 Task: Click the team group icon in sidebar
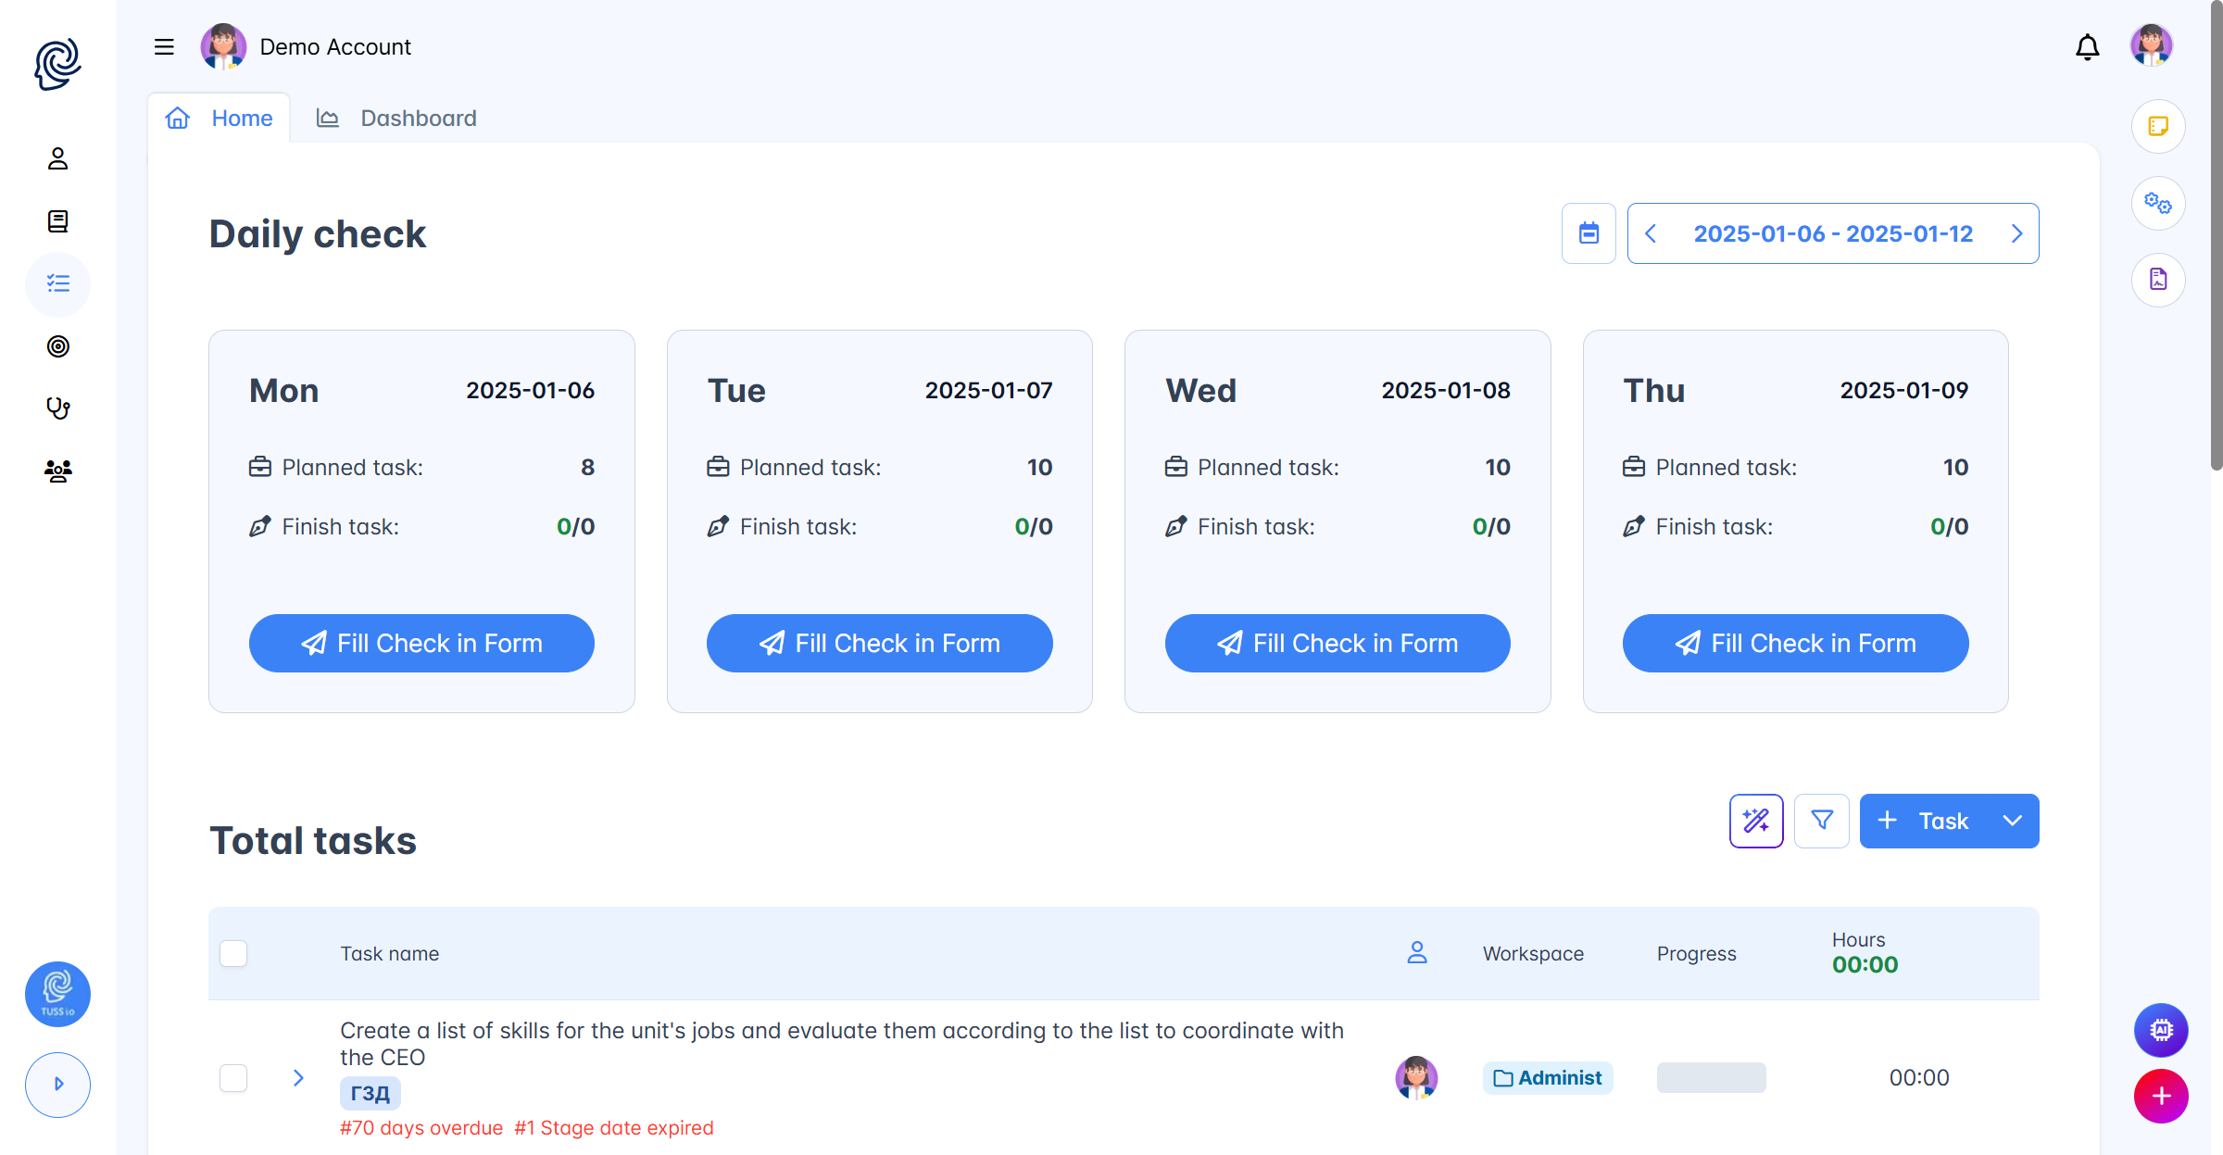tap(57, 471)
